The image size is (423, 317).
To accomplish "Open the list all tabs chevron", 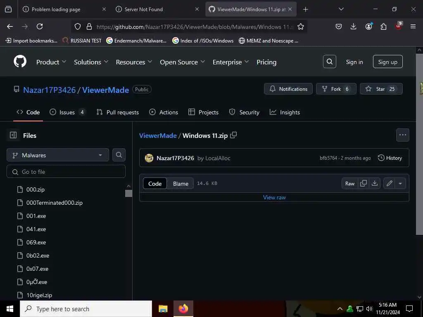I will click(341, 9).
